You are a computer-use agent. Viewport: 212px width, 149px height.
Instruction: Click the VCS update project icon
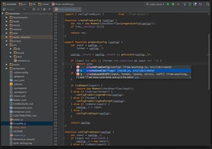tap(185, 4)
